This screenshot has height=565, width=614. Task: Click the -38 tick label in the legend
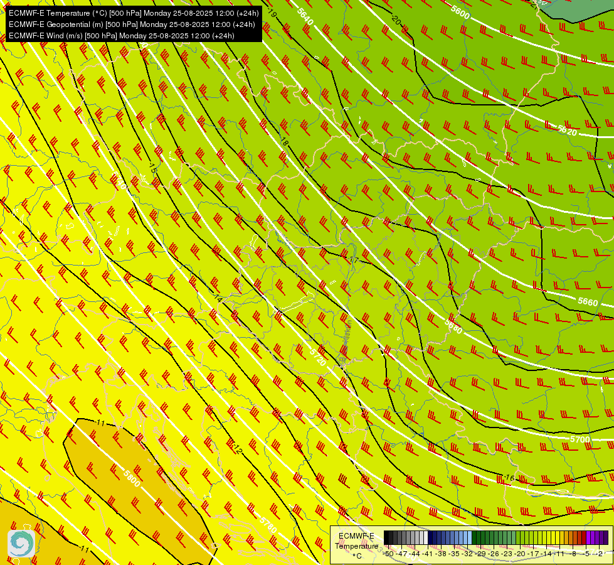pos(442,554)
